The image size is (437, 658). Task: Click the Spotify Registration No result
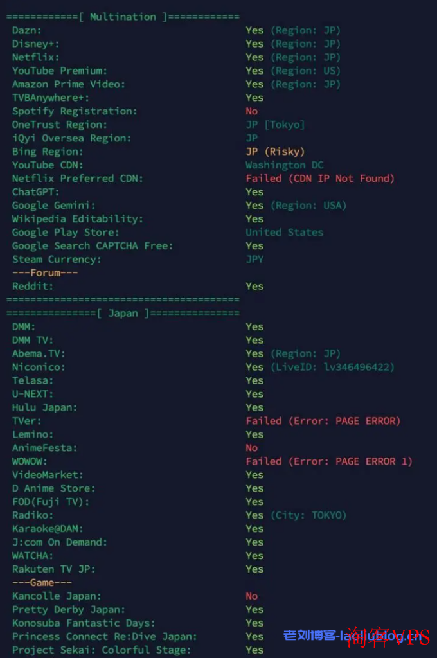251,111
